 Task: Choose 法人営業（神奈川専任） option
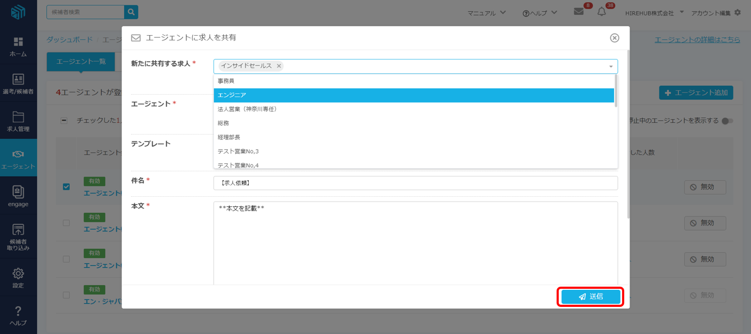(x=413, y=109)
